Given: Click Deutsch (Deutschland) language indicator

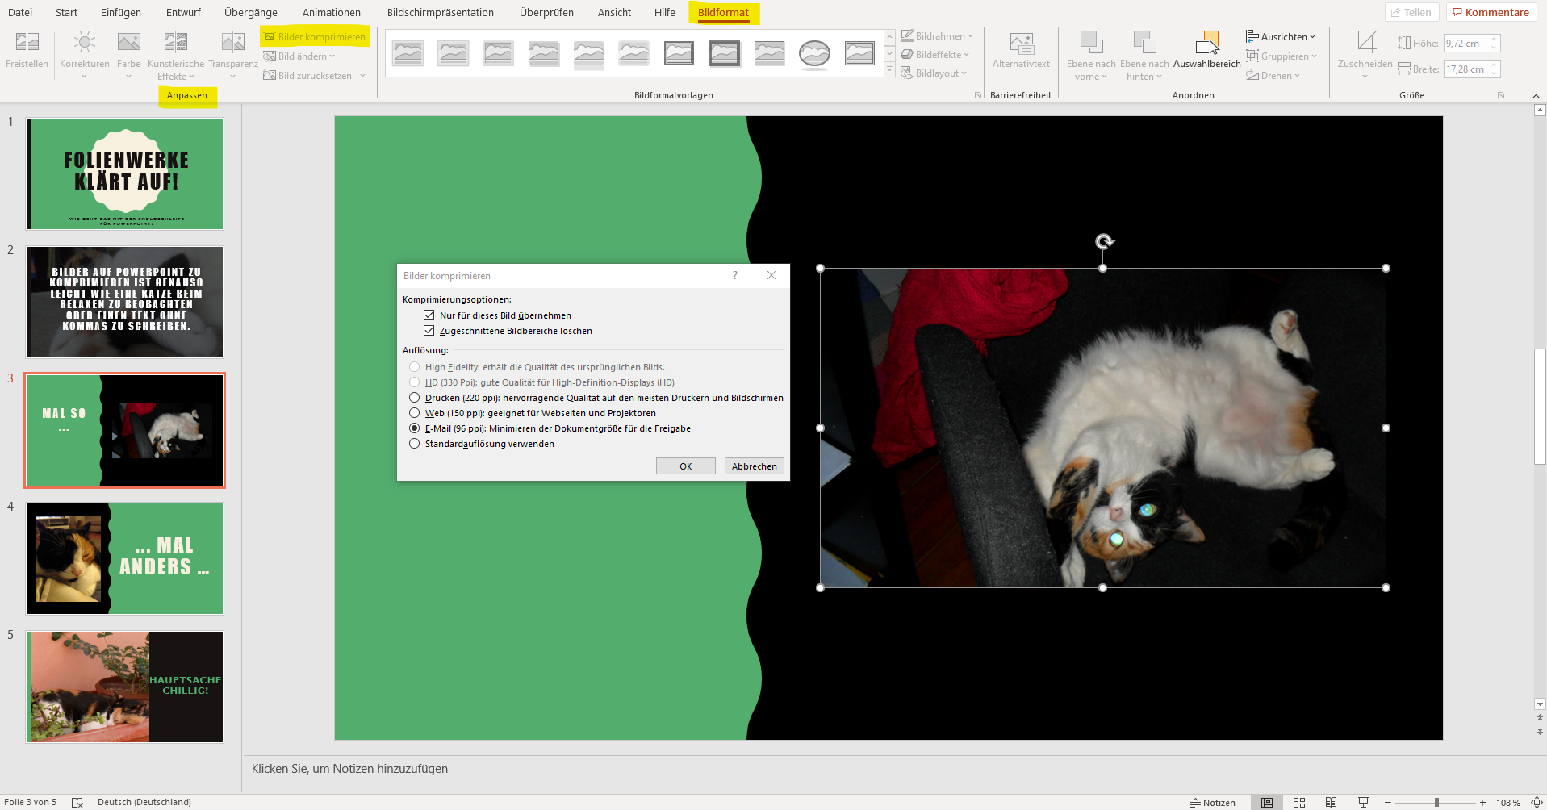Looking at the screenshot, I should pos(144,802).
